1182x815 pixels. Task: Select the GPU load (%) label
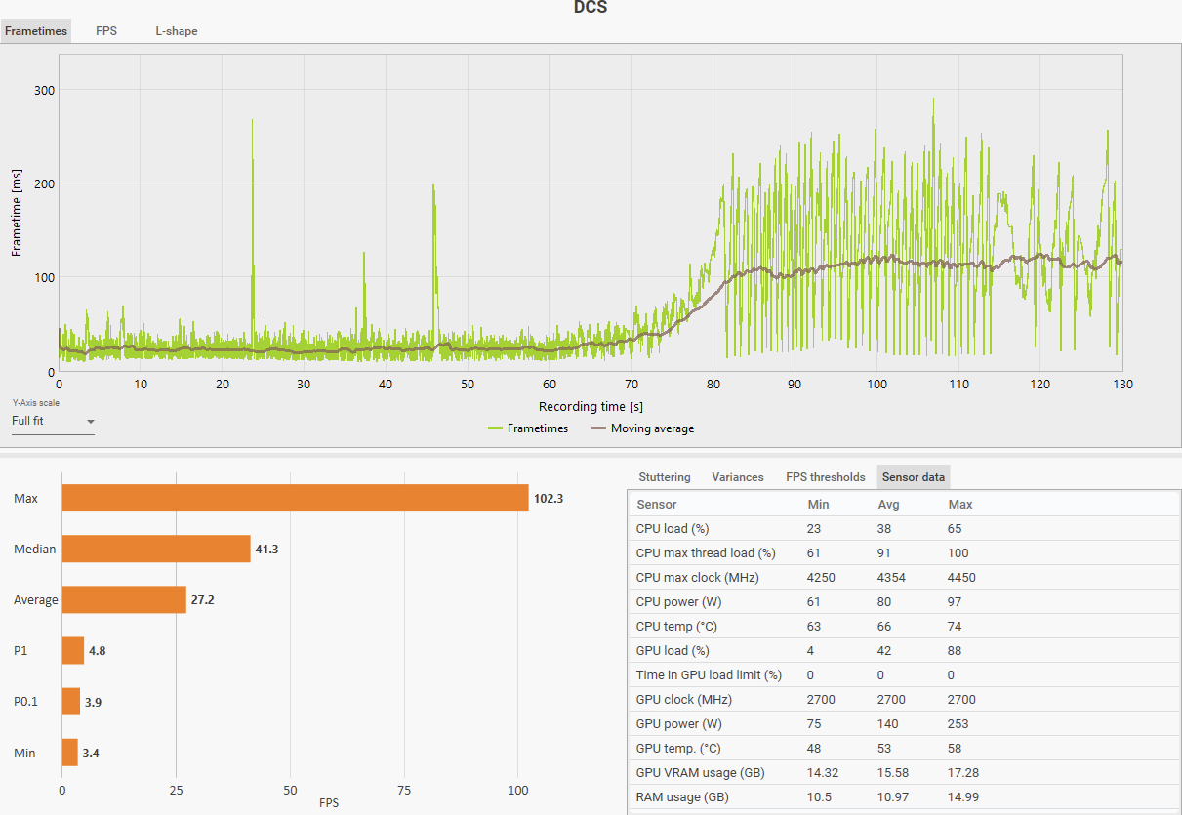pos(673,651)
